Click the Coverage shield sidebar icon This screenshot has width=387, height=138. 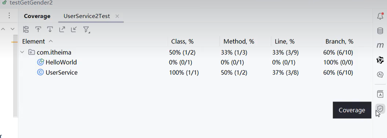pos(380,109)
